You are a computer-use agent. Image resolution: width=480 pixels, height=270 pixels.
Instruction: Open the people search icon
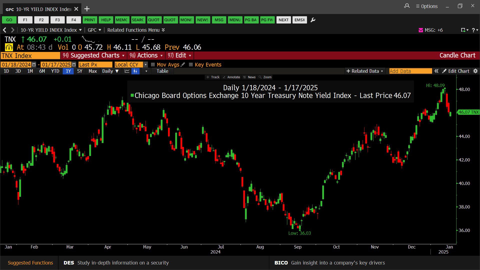point(407,6)
